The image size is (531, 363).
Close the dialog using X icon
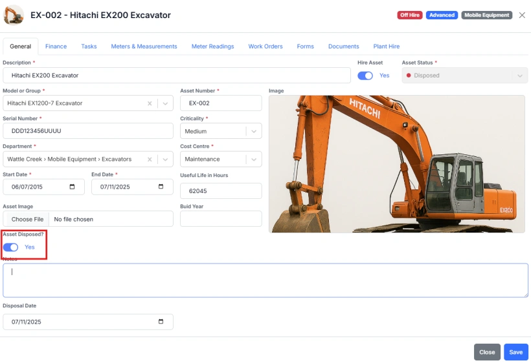pos(522,15)
